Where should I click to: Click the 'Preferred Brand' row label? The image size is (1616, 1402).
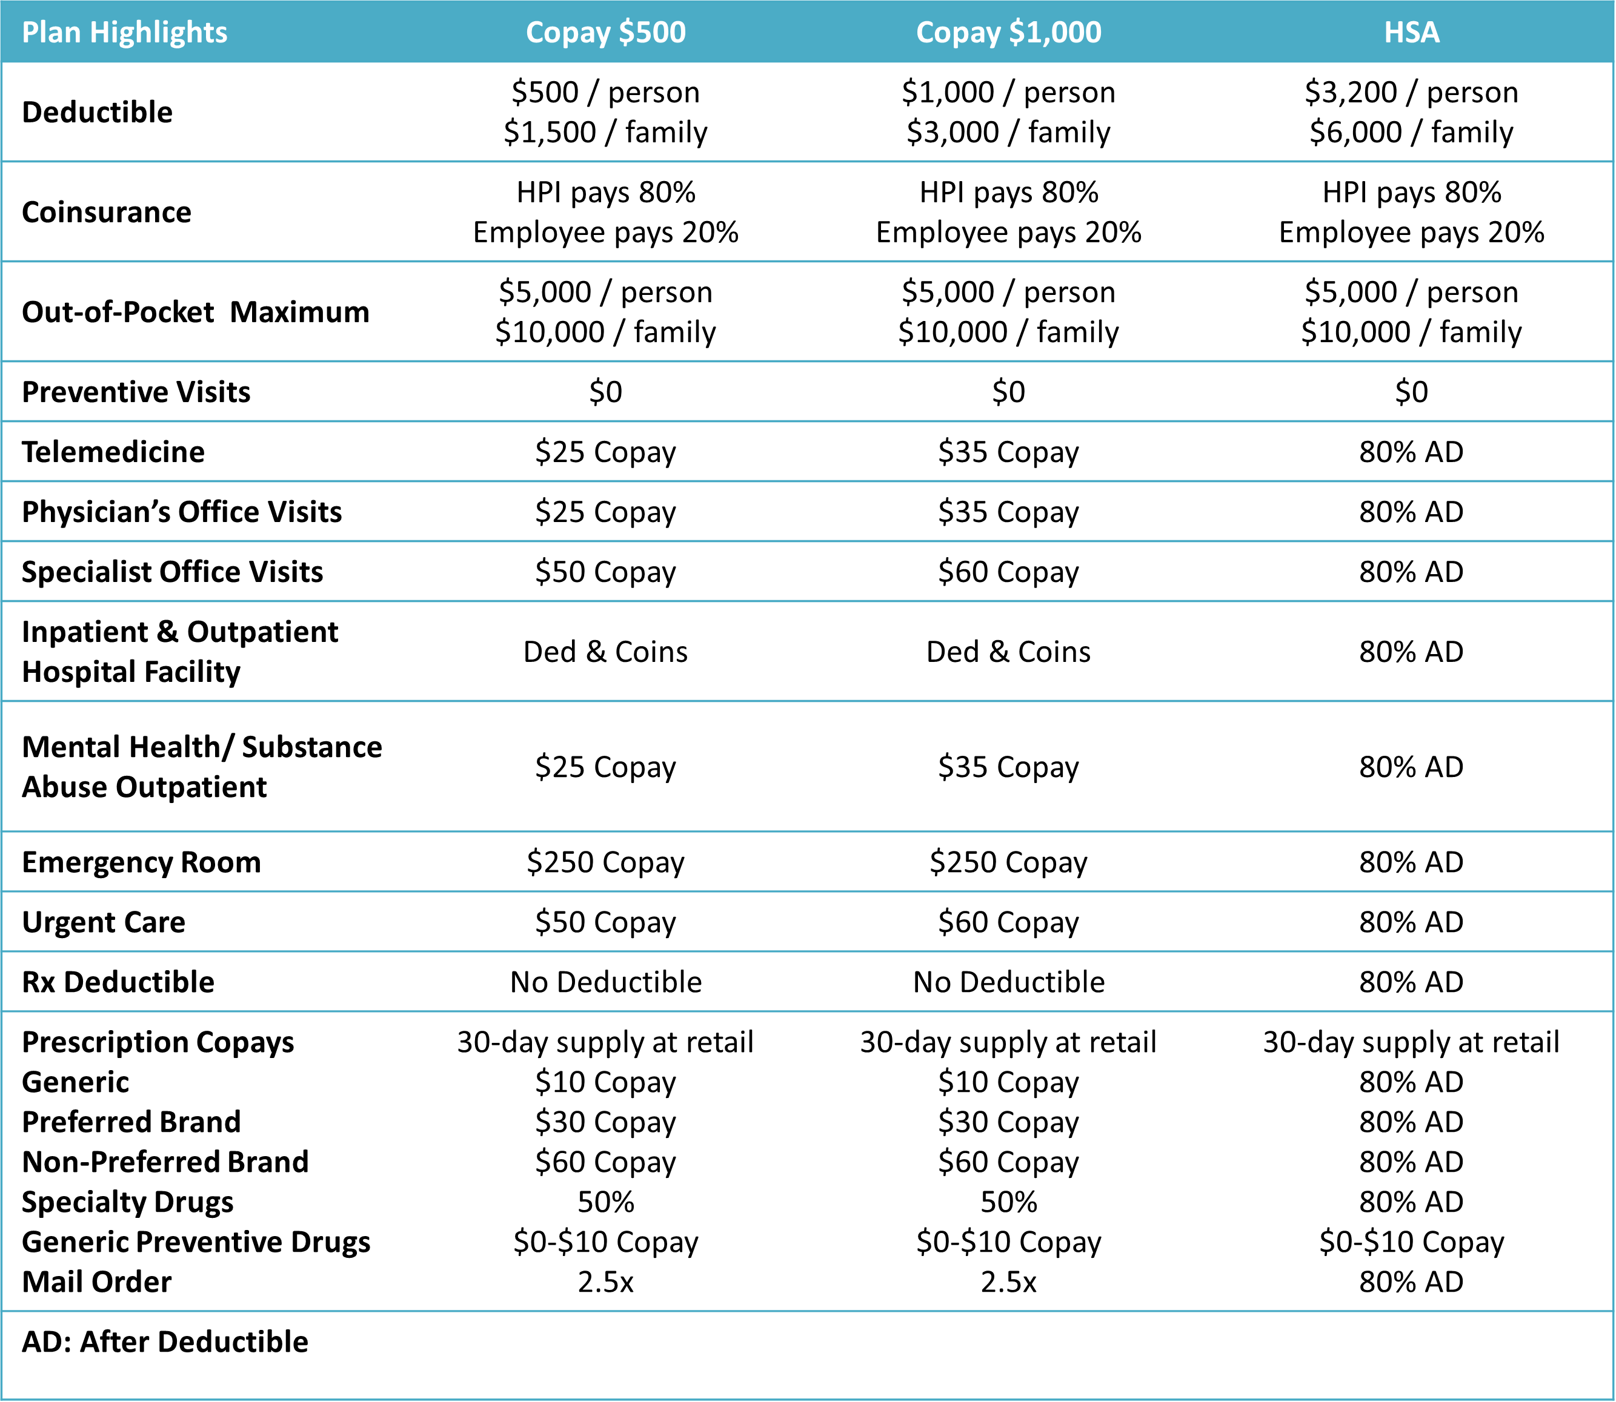(x=131, y=1122)
